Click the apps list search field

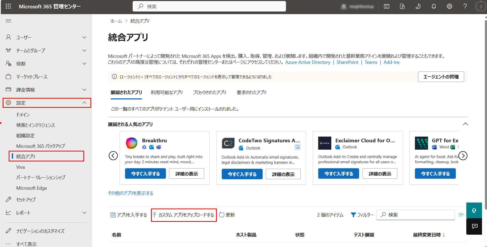click(416, 215)
